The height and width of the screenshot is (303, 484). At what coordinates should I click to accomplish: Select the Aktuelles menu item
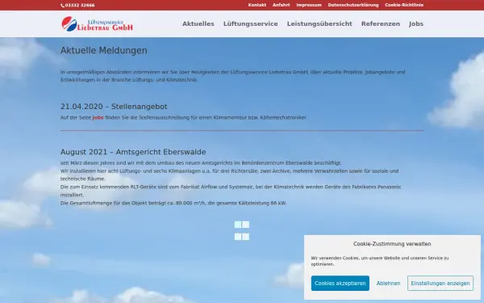198,23
